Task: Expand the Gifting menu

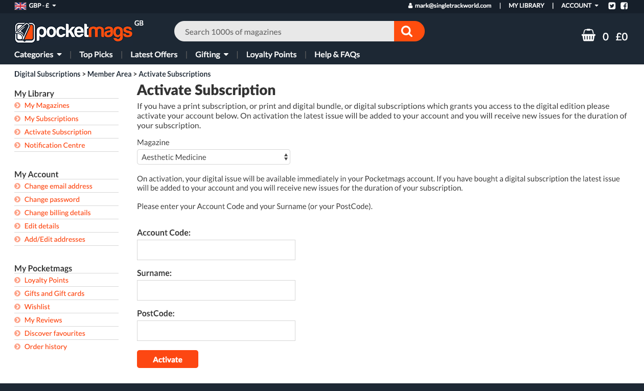Action: 212,55
